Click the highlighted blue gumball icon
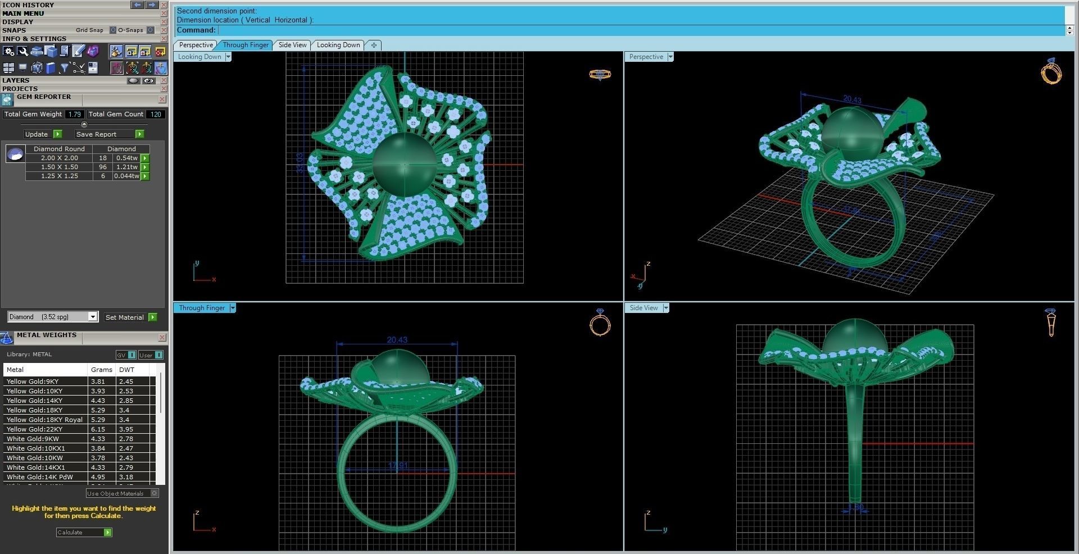This screenshot has width=1079, height=554. click(161, 68)
